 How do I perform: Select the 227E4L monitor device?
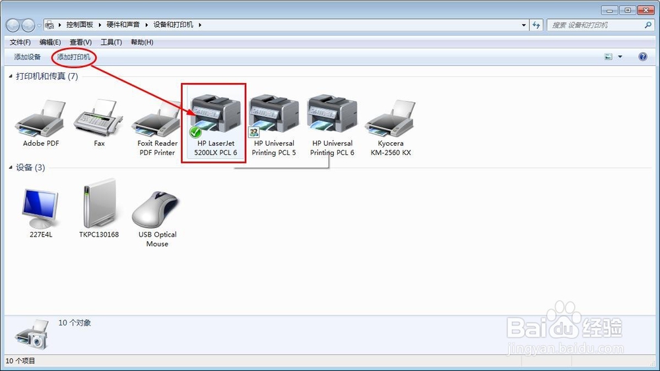click(40, 208)
